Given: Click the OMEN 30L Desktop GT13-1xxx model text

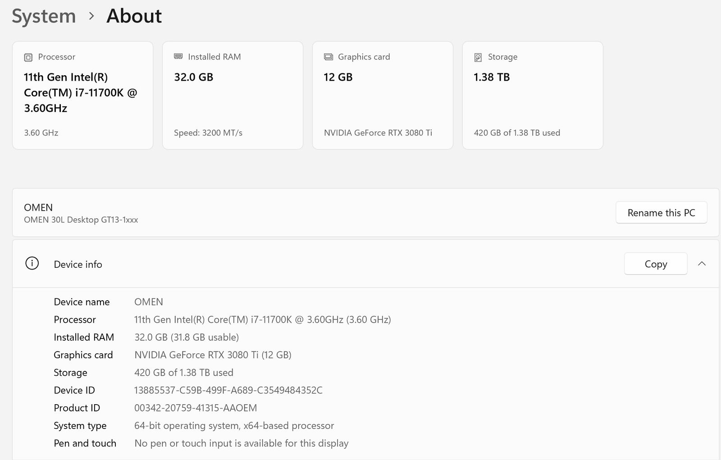Looking at the screenshot, I should click(81, 220).
